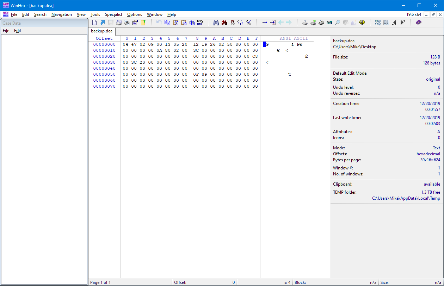Click the Go To Sector arrow icon
Screen dimensions: 444x286
click(x=273, y=23)
